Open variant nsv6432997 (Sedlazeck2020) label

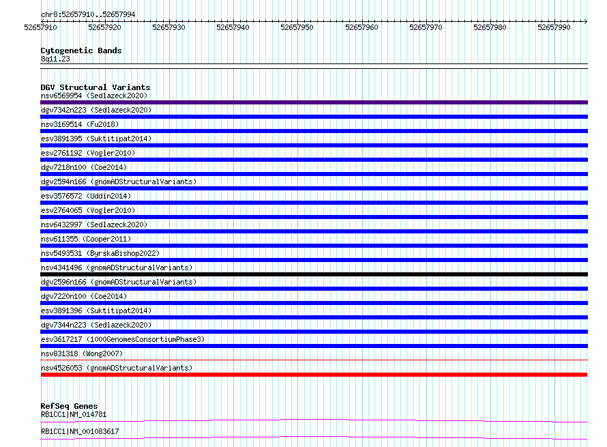tap(94, 225)
